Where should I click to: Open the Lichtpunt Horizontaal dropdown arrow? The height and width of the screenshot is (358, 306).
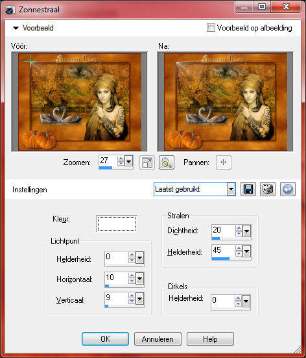tap(139, 279)
